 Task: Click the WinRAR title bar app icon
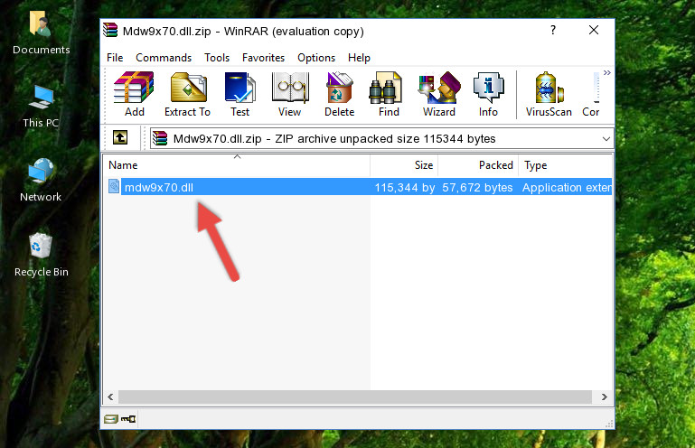tap(110, 31)
